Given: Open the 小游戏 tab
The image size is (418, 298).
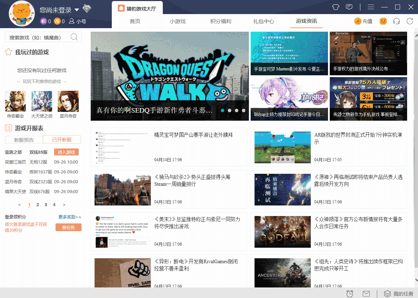Looking at the screenshot, I should [x=178, y=21].
